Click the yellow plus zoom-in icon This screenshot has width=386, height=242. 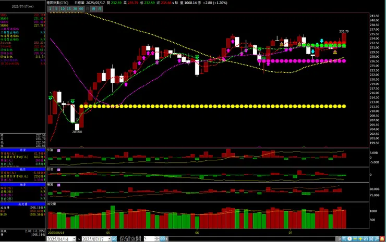click(x=360, y=239)
